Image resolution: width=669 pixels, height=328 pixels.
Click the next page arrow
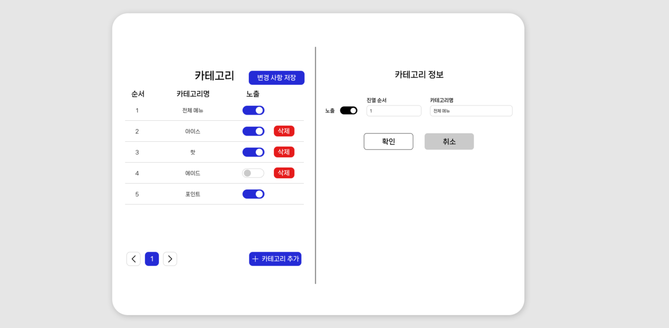[x=170, y=259]
